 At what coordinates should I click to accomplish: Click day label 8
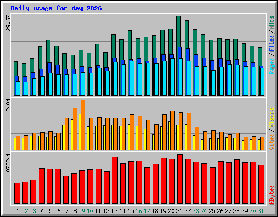tap(75, 211)
